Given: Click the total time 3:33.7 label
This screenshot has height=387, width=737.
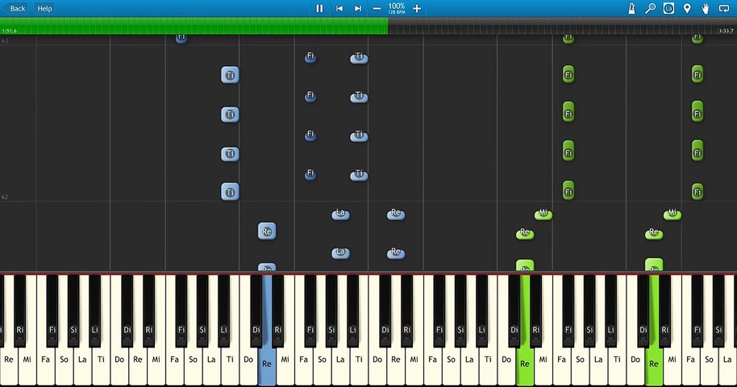Looking at the screenshot, I should (726, 31).
